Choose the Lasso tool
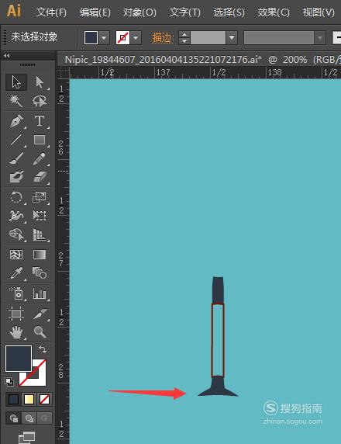 40,101
